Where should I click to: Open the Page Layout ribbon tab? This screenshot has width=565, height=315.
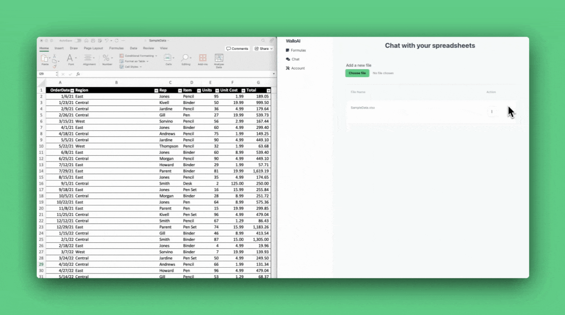click(93, 48)
